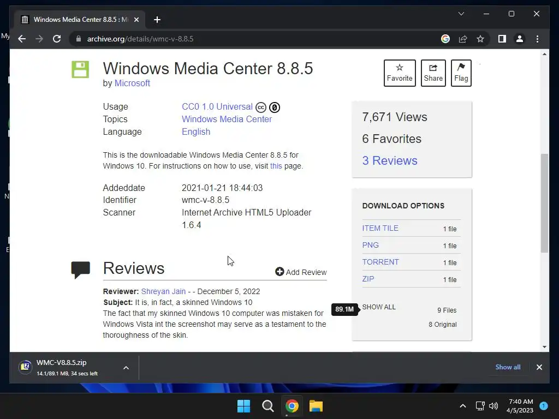559x419 pixels.
Task: Open the Google icon in address bar
Action: 445,39
